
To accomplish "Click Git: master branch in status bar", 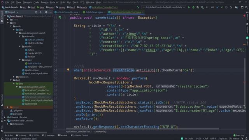I will [234, 138].
